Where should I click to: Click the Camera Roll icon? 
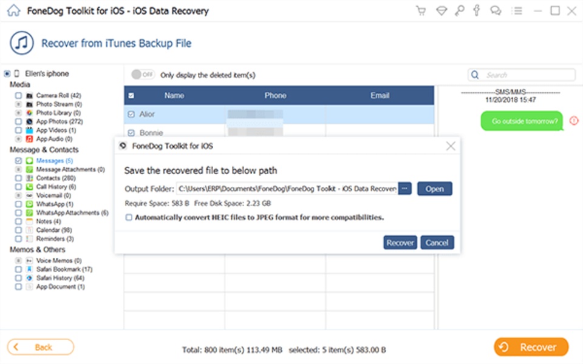pos(29,95)
